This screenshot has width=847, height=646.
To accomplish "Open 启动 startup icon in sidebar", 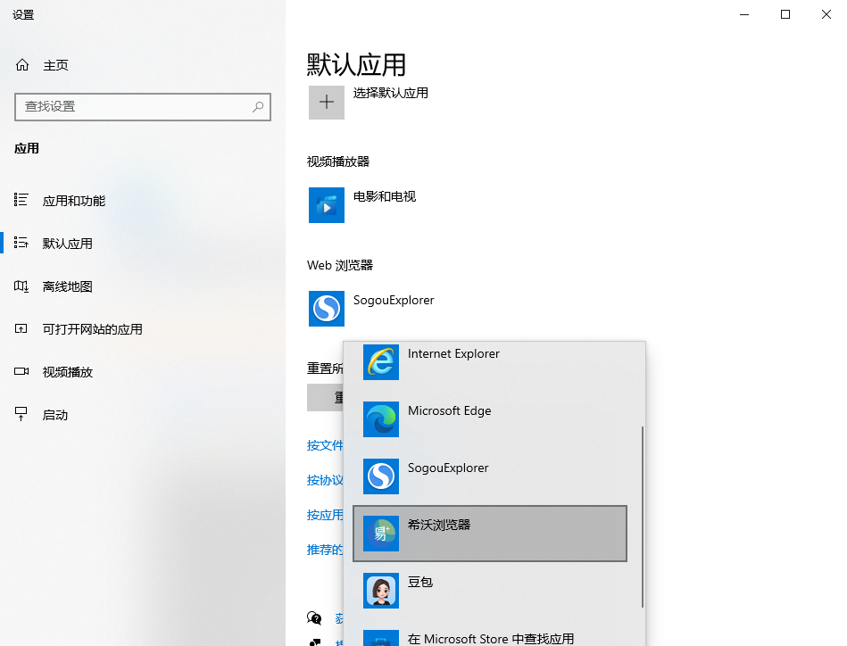I will coord(21,414).
